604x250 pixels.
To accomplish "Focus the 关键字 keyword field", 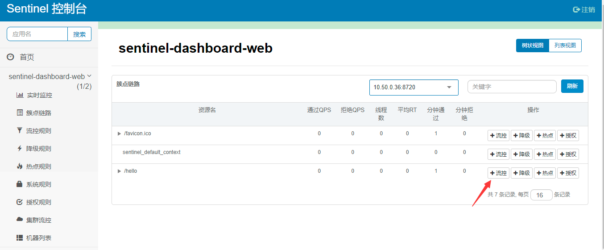I will click(512, 87).
